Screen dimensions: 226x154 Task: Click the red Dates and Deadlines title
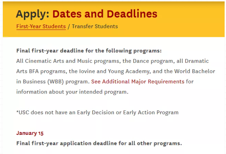[x=105, y=14]
